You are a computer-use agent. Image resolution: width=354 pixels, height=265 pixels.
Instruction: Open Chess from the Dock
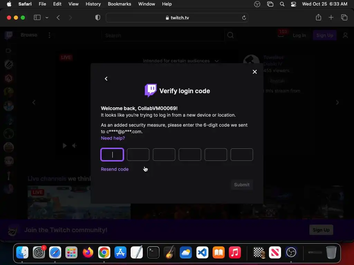[259, 252]
